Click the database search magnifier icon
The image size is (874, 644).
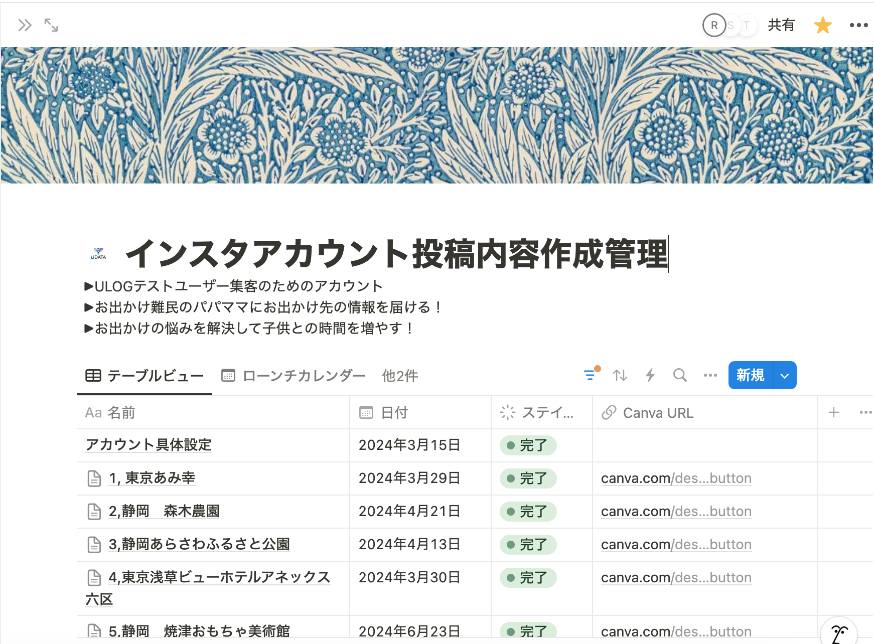(x=680, y=375)
